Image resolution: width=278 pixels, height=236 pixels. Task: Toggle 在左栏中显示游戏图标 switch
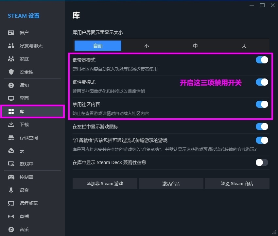click(x=262, y=126)
